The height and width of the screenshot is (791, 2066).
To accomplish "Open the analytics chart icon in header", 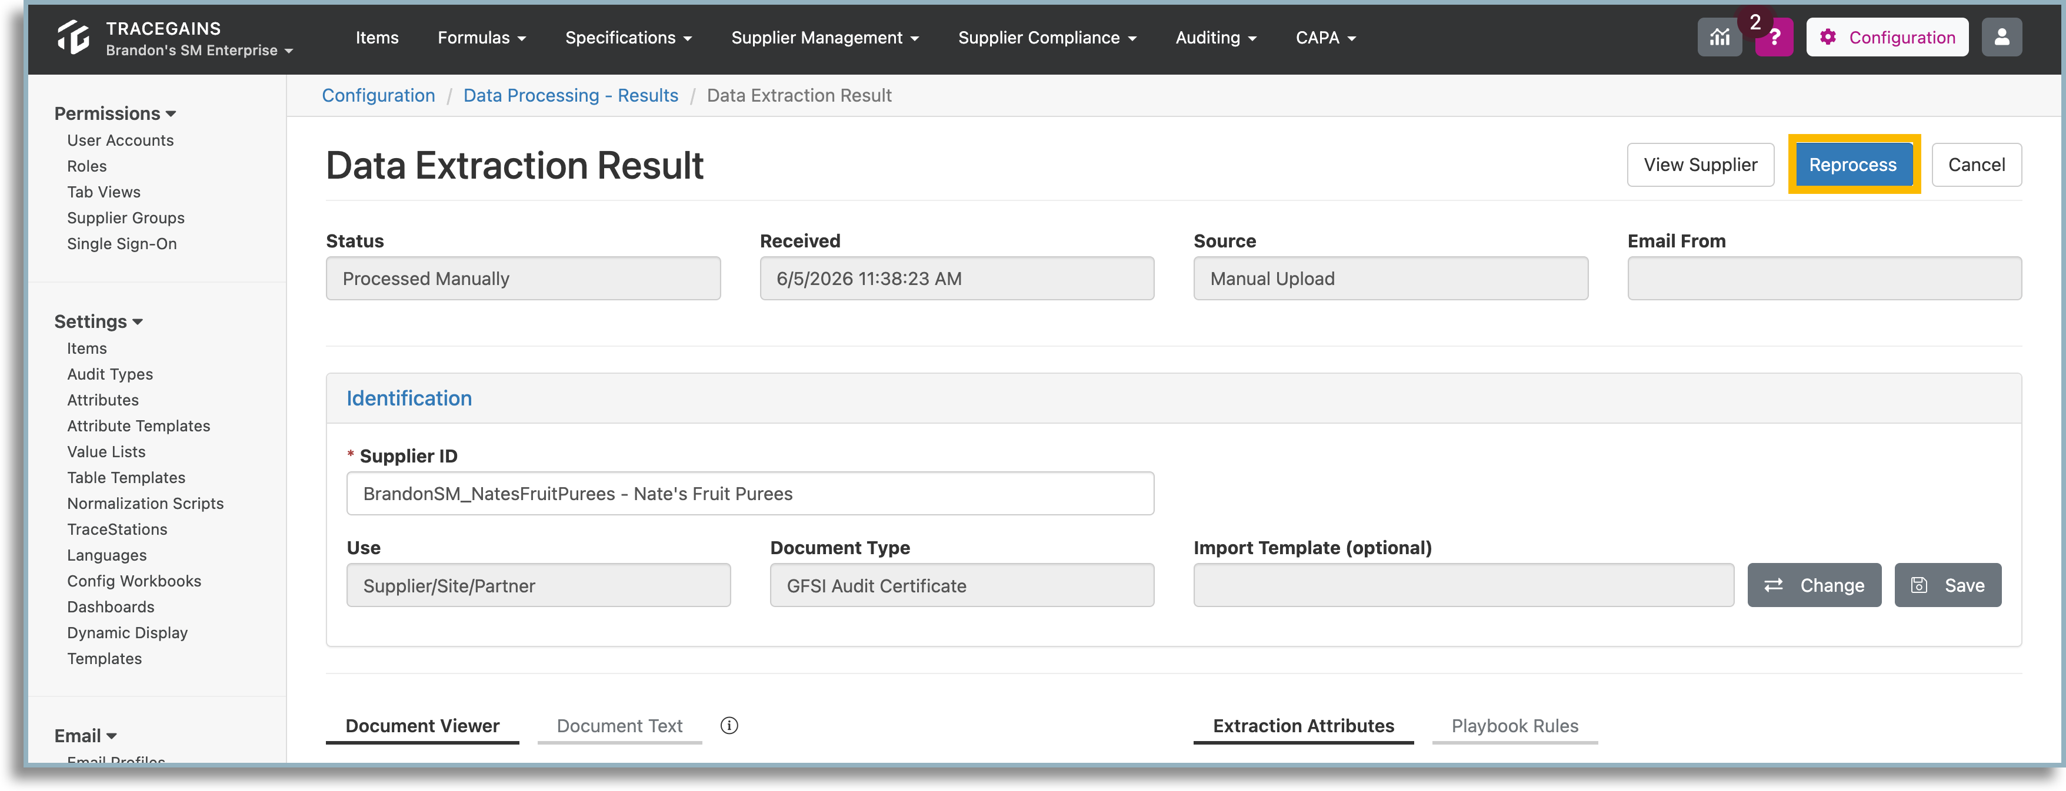I will point(1719,38).
